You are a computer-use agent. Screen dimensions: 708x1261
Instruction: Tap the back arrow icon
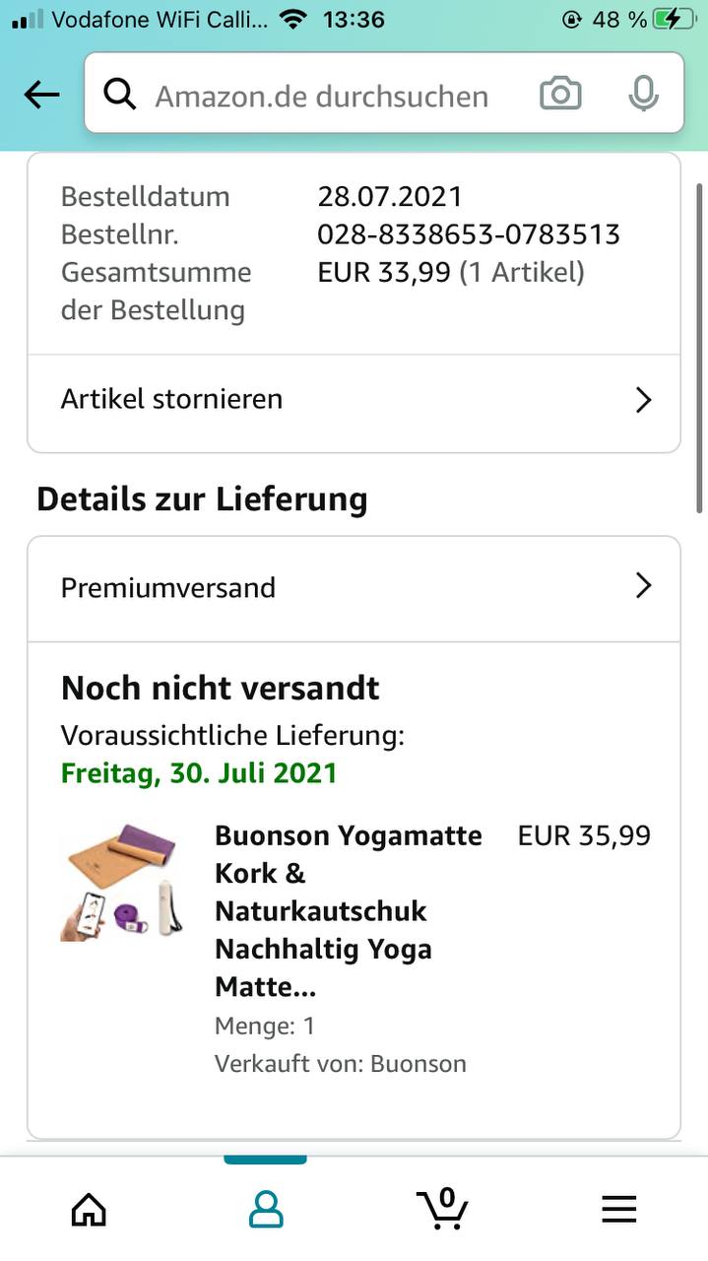pyautogui.click(x=41, y=95)
